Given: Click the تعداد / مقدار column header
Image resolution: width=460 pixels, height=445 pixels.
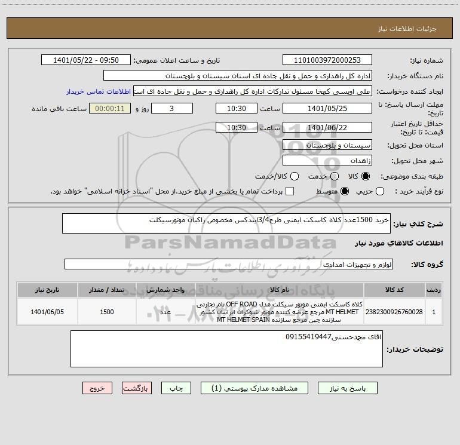Looking at the screenshot, I should point(107,290).
